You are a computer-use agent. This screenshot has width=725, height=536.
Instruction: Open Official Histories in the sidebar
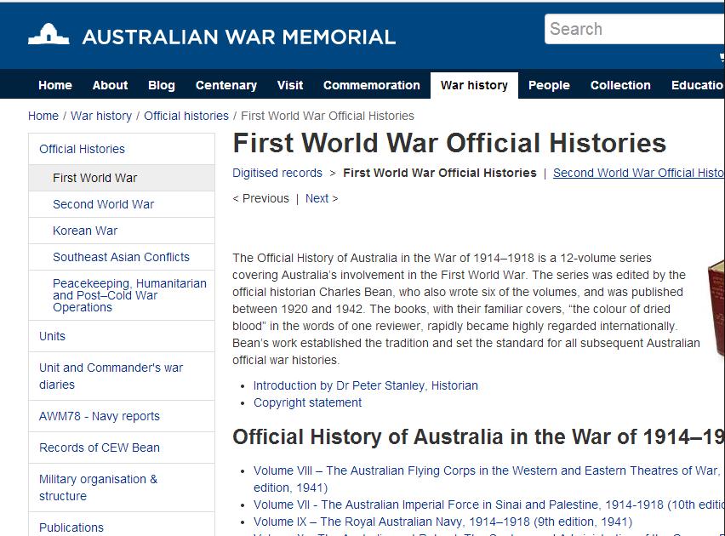(x=122, y=149)
